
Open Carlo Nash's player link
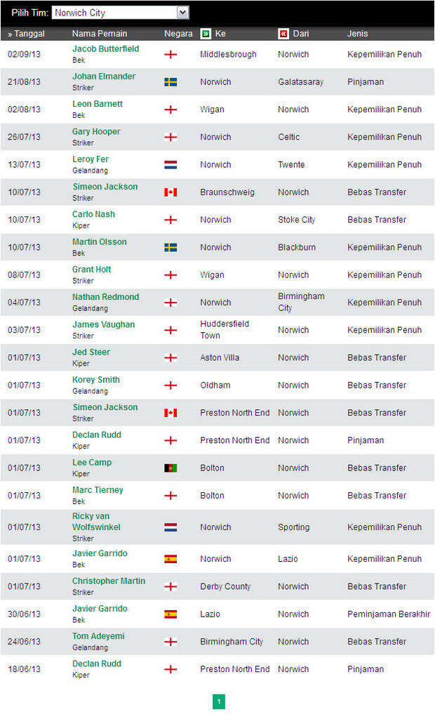pos(93,215)
